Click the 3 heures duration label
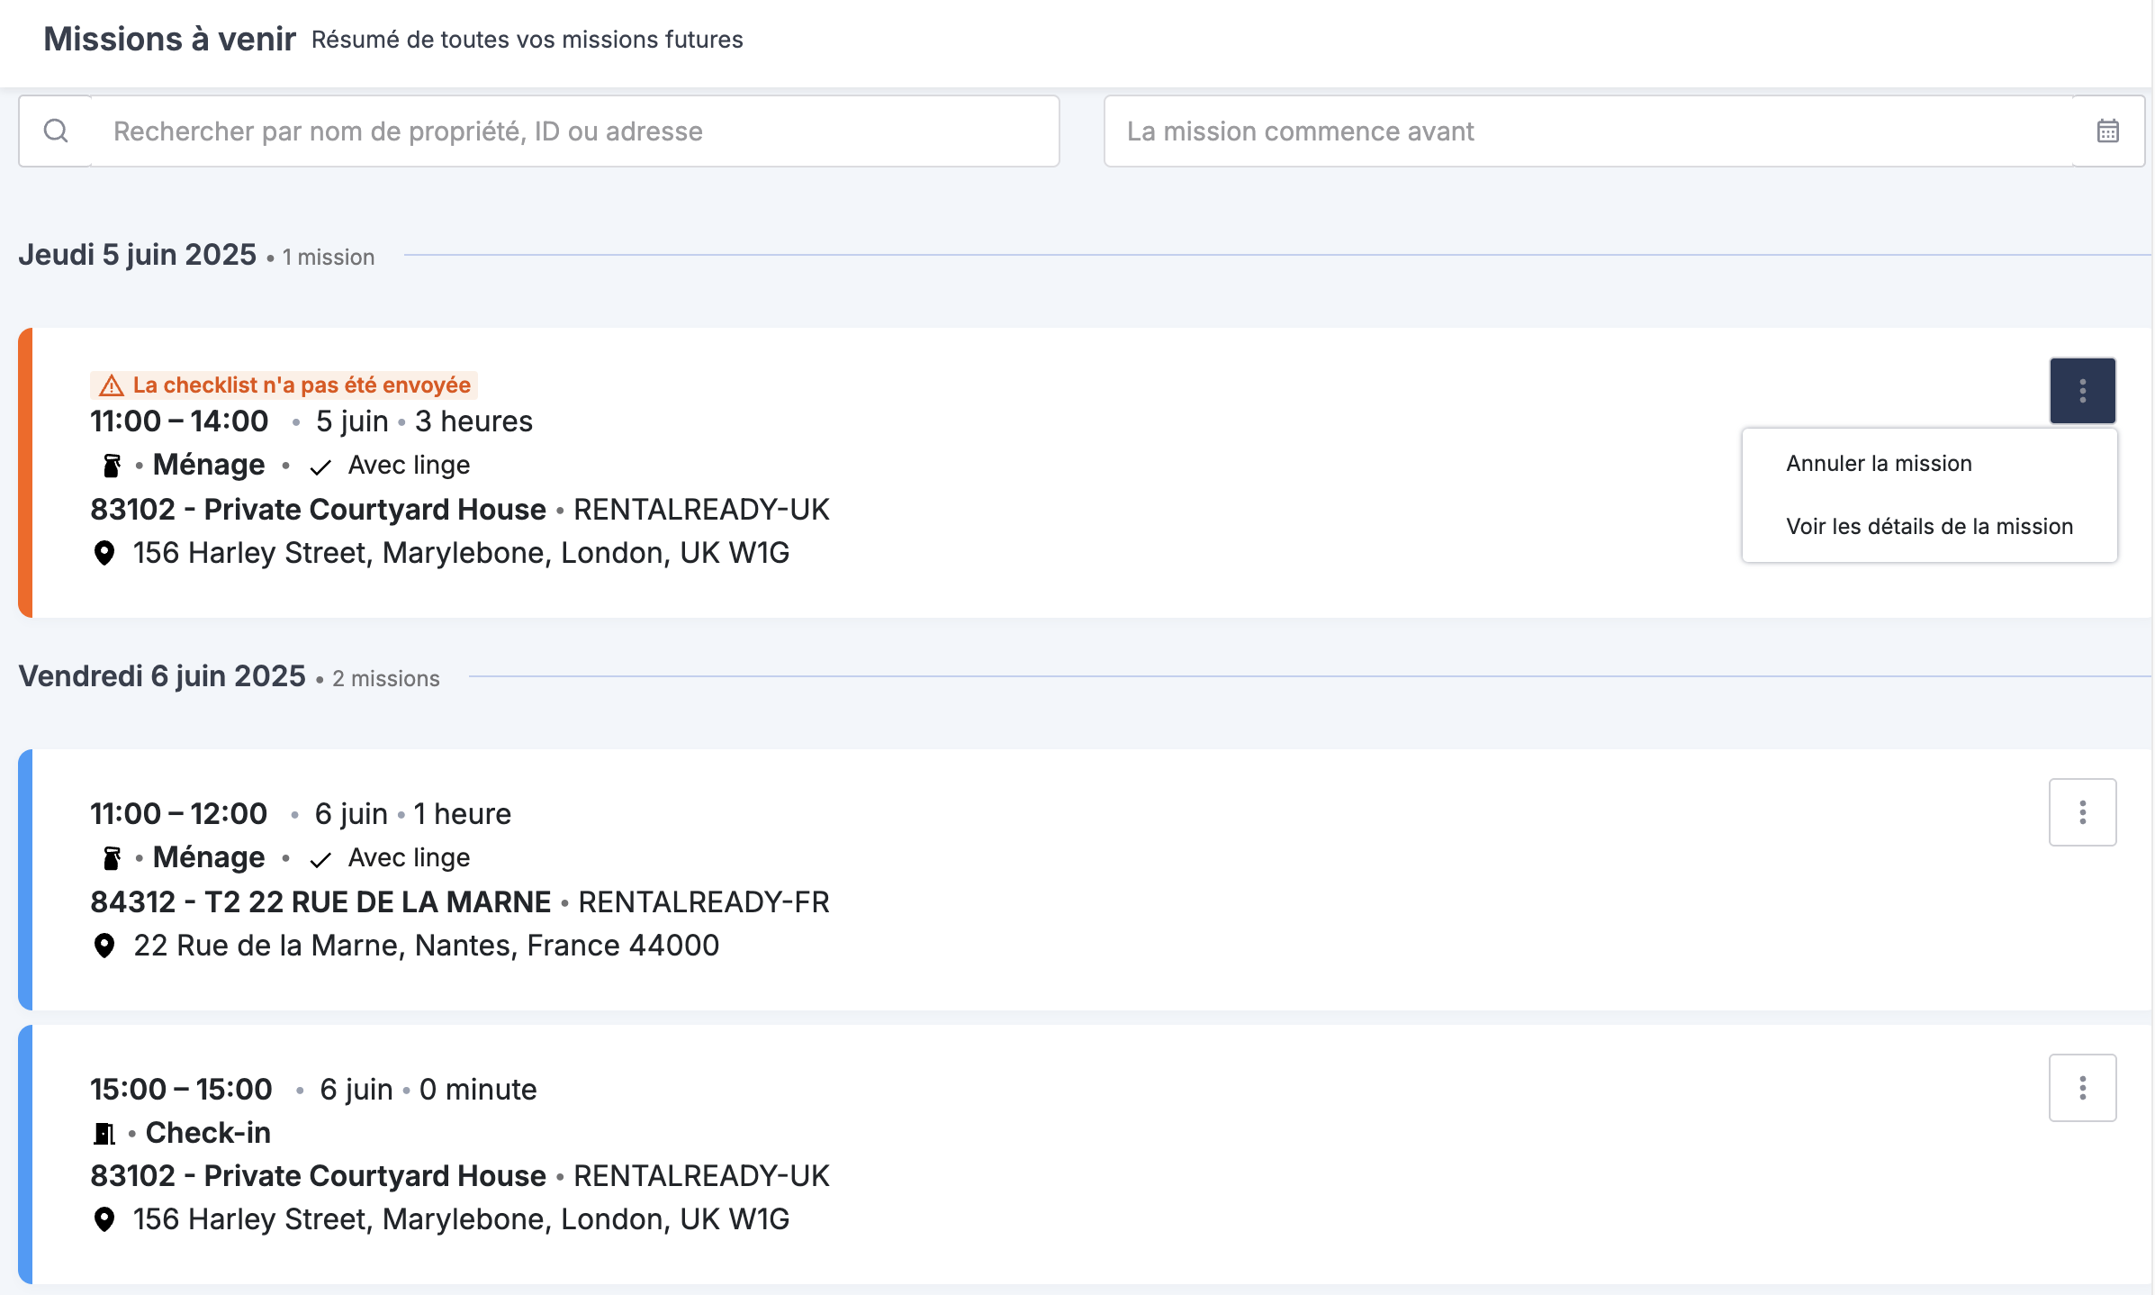The width and height of the screenshot is (2155, 1295). click(473, 421)
